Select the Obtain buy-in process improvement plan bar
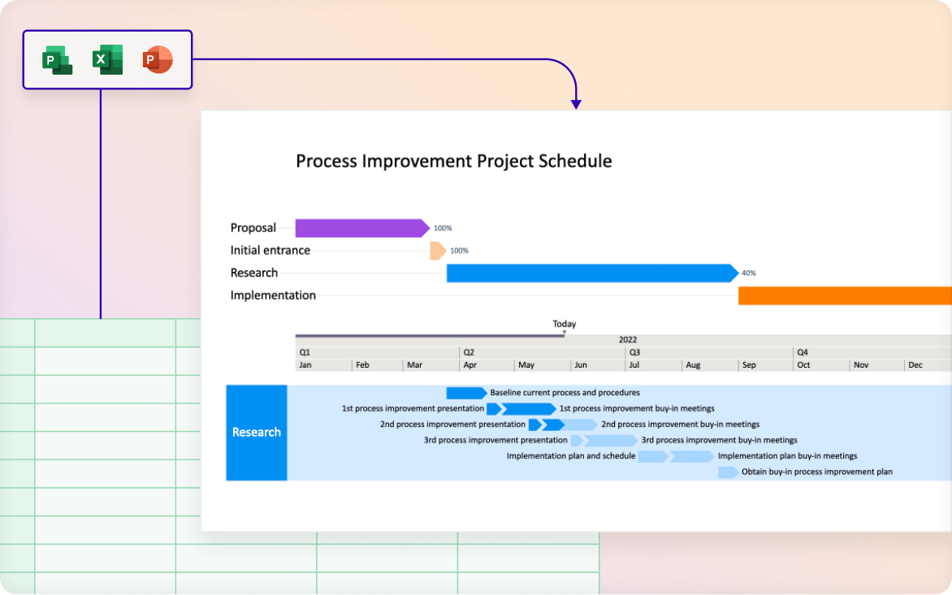The width and height of the screenshot is (952, 595). click(729, 472)
